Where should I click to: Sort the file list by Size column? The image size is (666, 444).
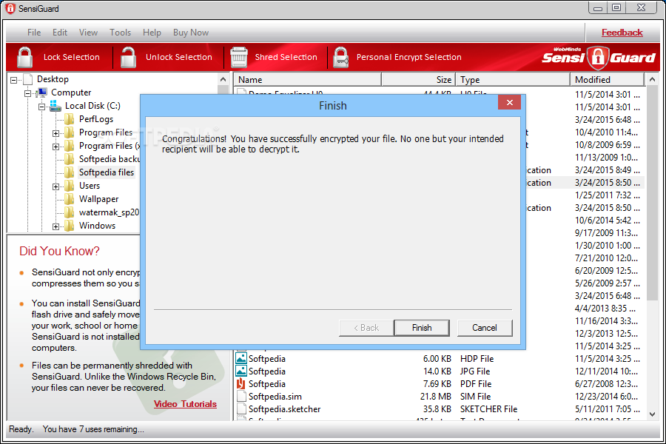[418, 79]
